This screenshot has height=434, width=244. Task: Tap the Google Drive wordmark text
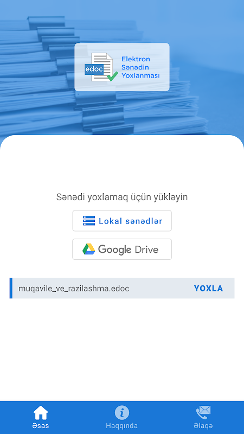[128, 250]
